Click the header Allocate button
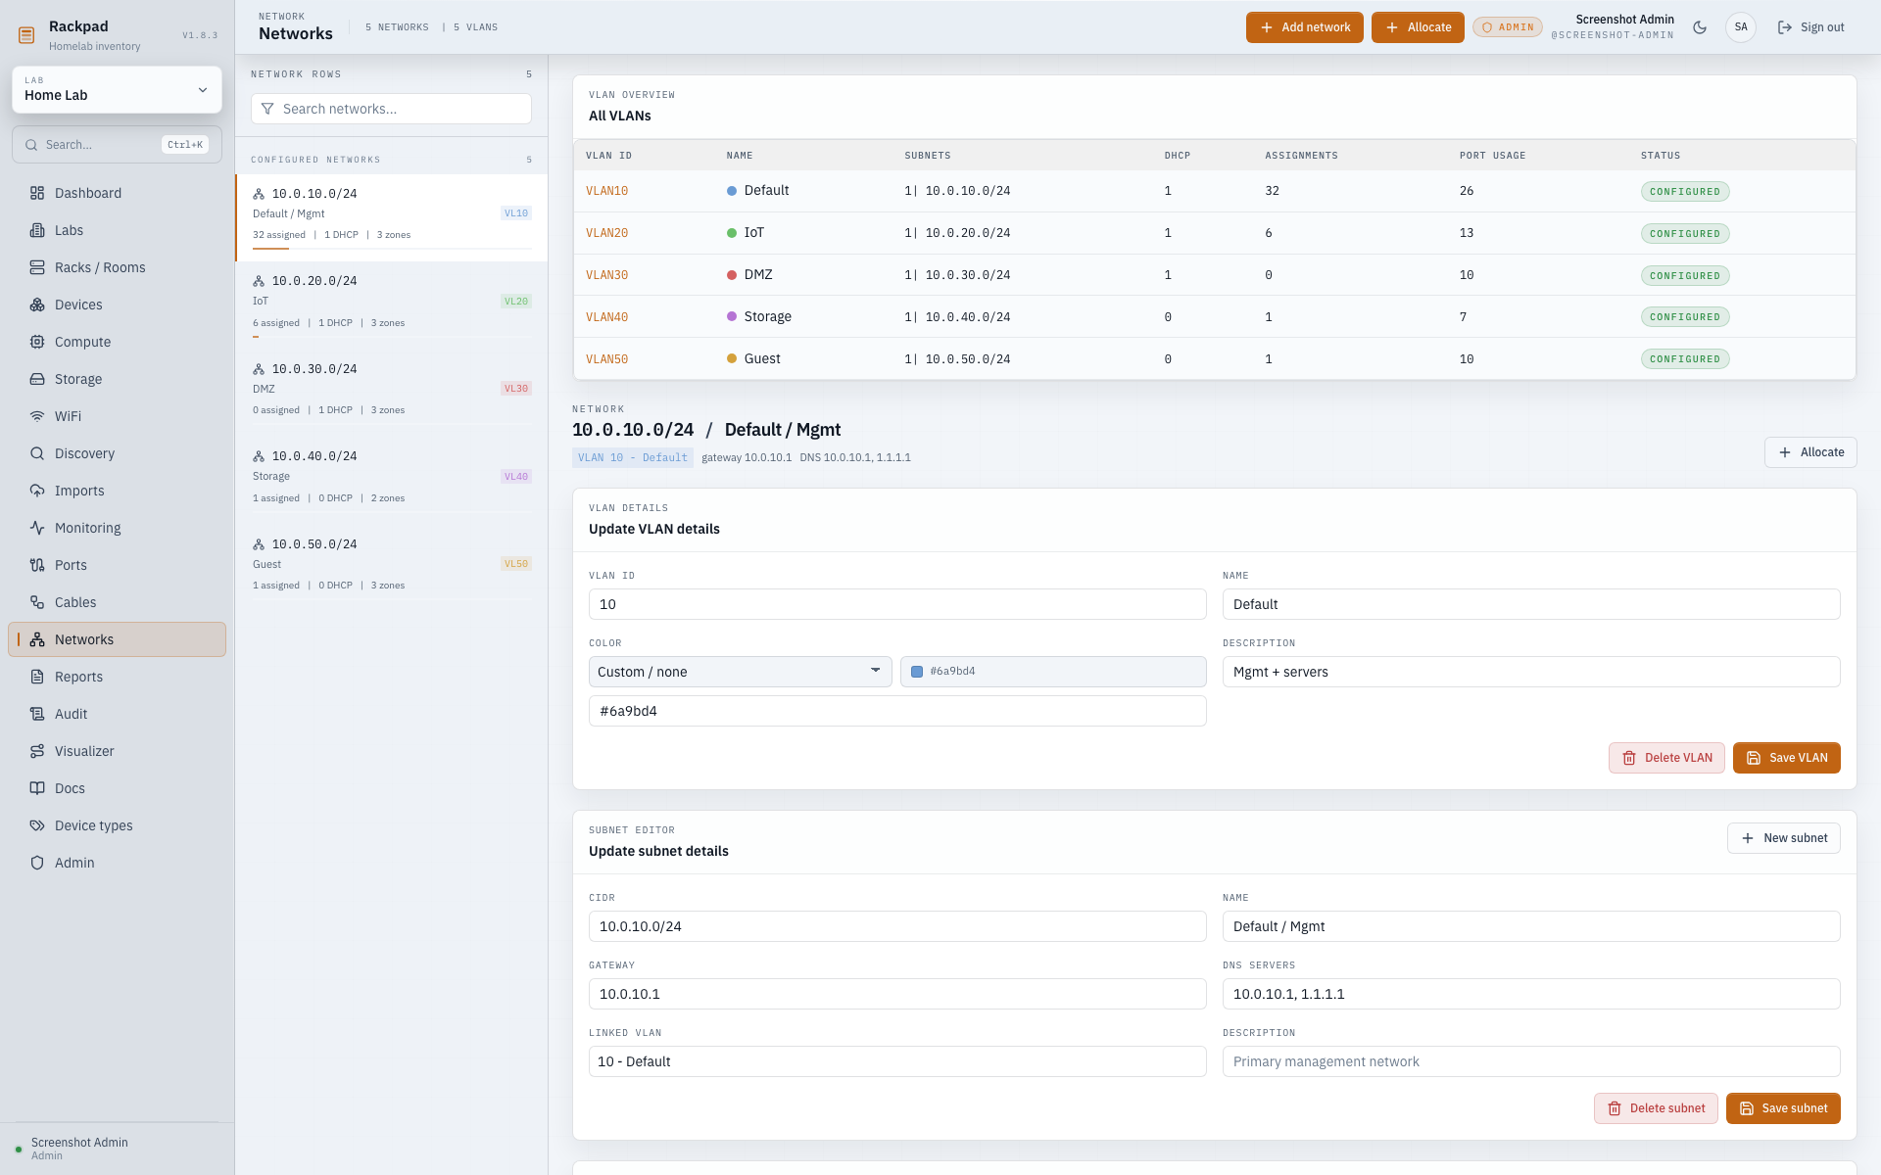 click(1418, 27)
